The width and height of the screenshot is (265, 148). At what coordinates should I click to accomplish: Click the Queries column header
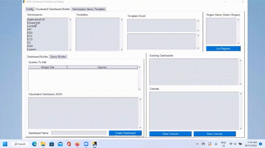point(102,67)
